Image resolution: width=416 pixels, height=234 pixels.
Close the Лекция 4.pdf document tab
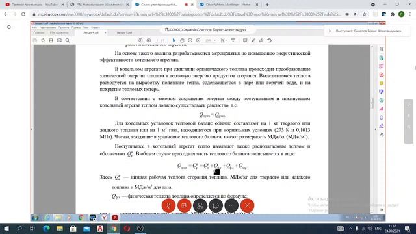pyautogui.click(x=105, y=32)
